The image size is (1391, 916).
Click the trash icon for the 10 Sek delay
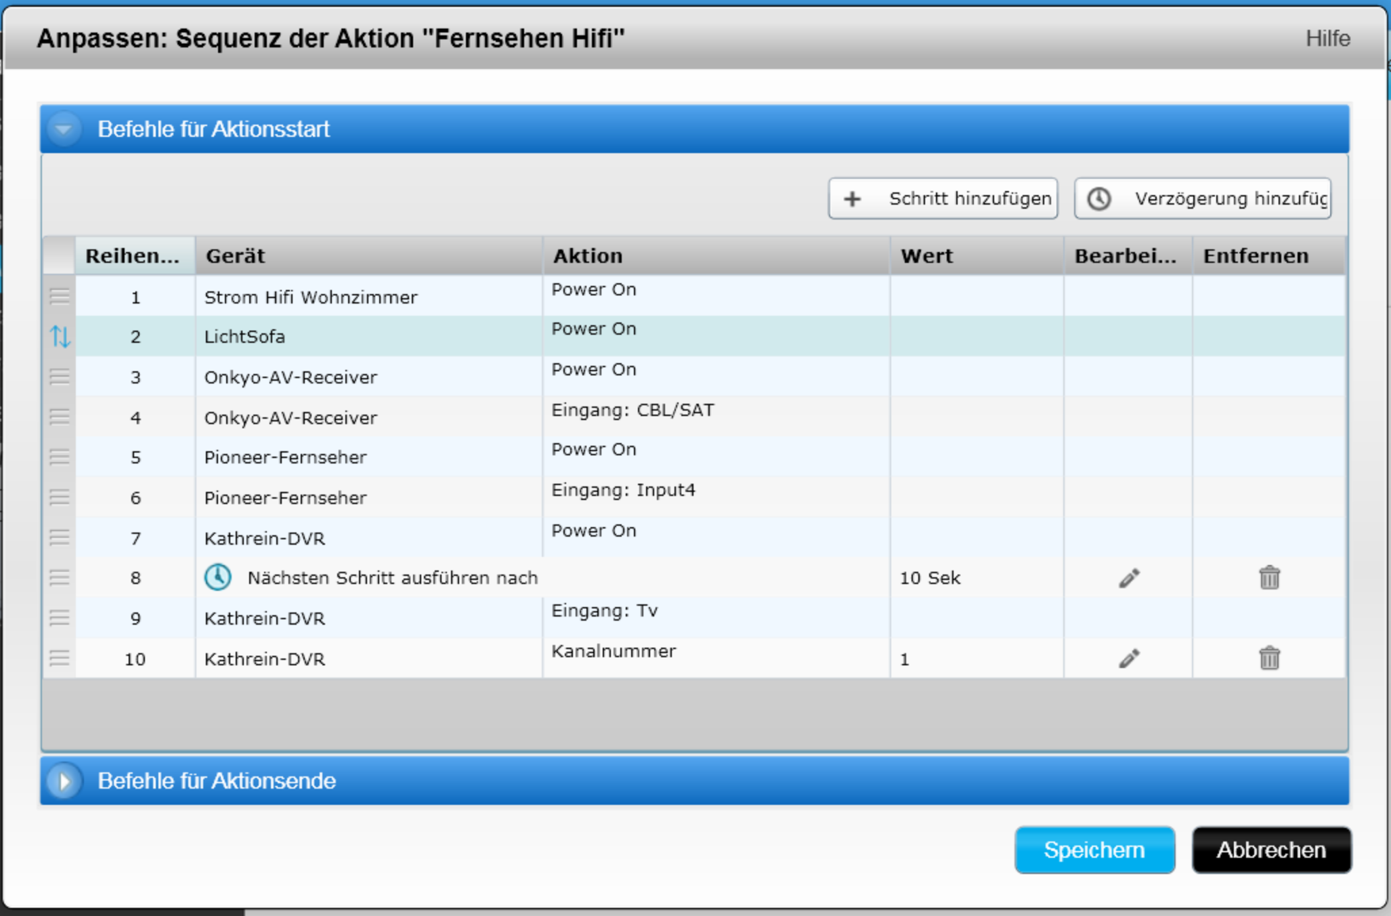tap(1269, 578)
